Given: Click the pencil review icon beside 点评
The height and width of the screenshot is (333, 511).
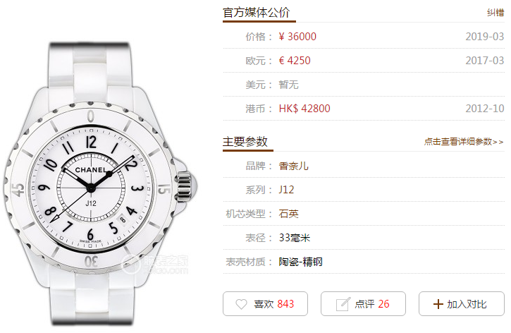Looking at the screenshot, I should 343,304.
